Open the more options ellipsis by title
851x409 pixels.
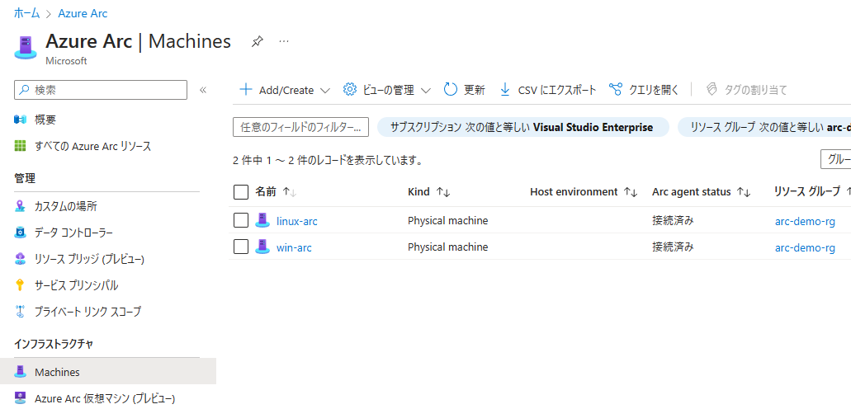point(284,41)
